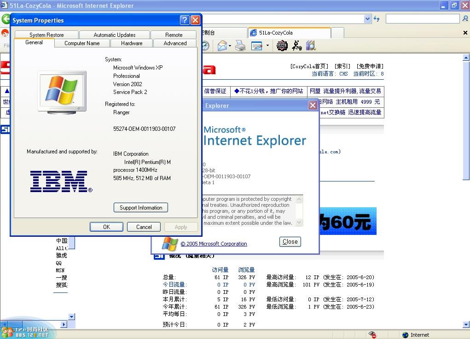Click the Research books toolbar icon
Viewport: 470px width, 339px height.
pos(311,46)
